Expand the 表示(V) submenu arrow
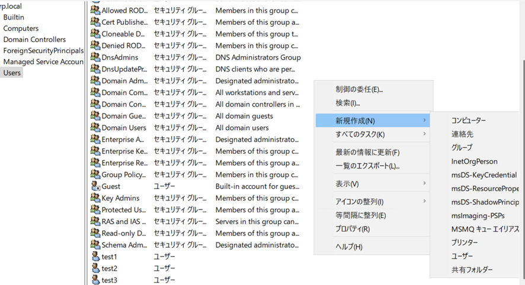The image size is (525, 285). pos(424,183)
